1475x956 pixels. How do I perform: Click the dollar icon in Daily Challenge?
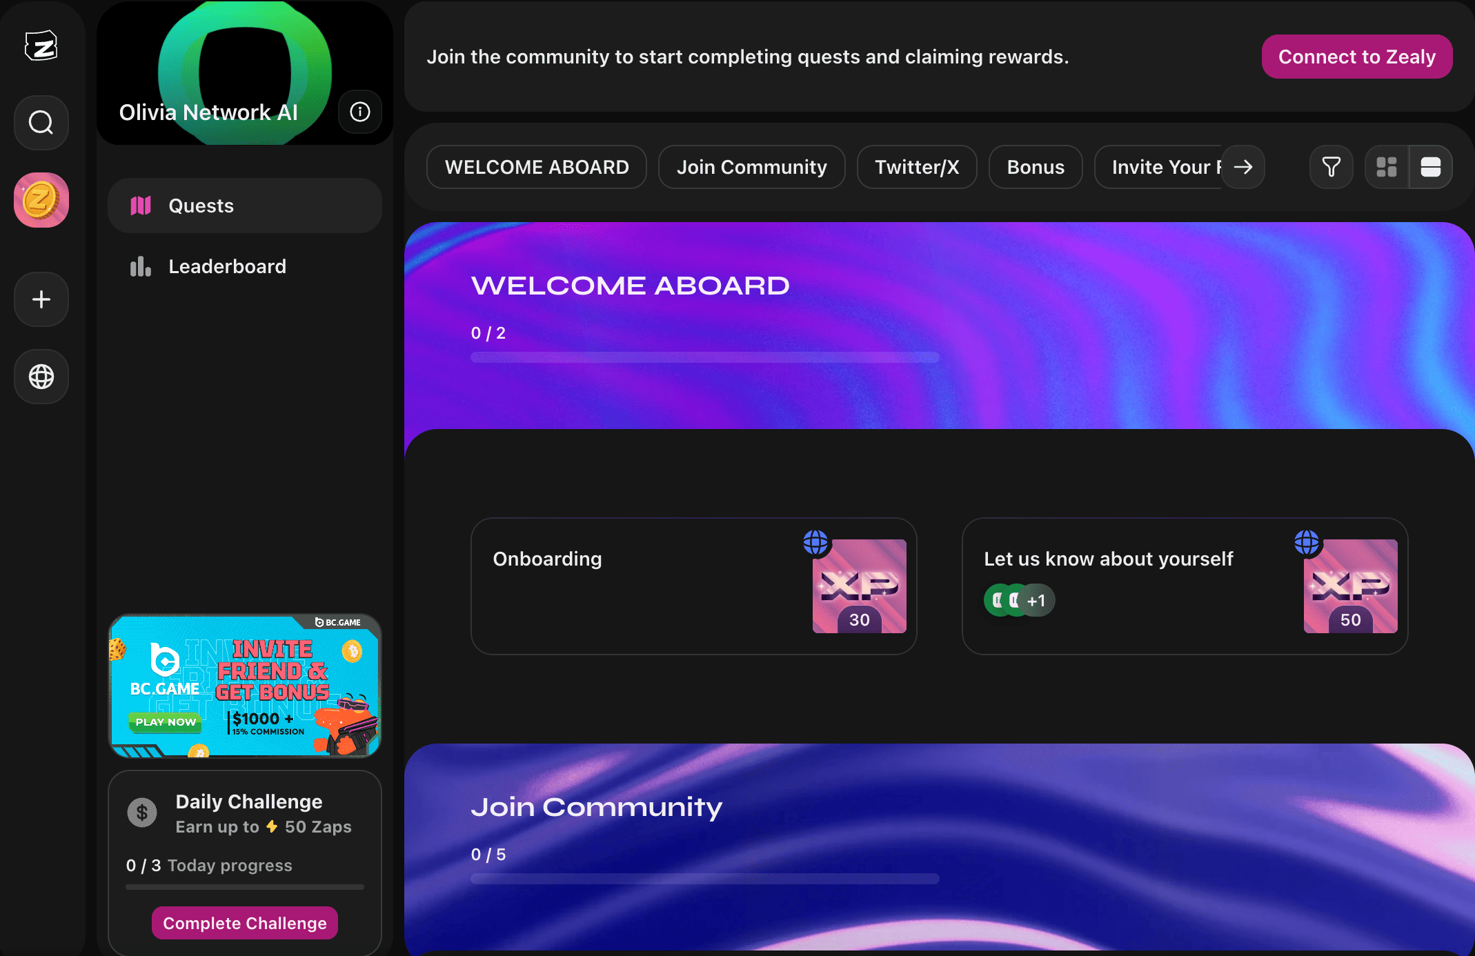point(141,813)
